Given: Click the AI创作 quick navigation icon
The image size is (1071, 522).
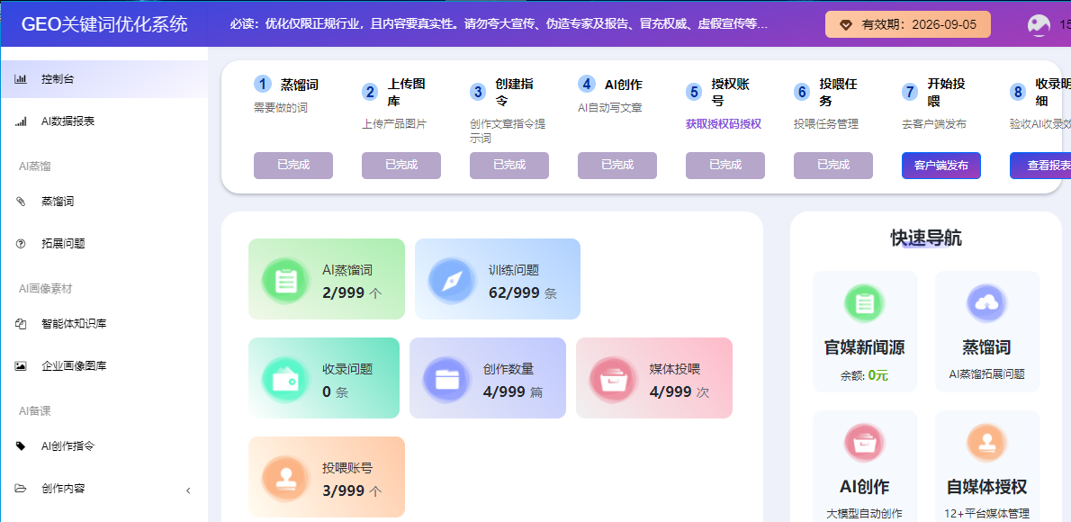Looking at the screenshot, I should [x=865, y=443].
